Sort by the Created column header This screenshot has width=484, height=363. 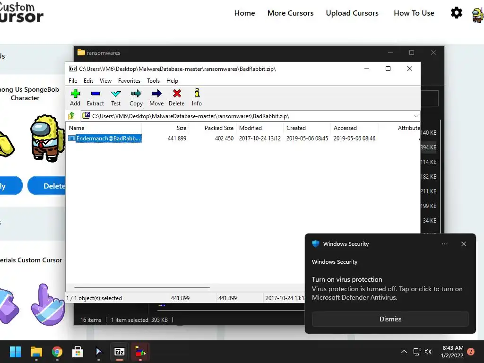pos(296,128)
